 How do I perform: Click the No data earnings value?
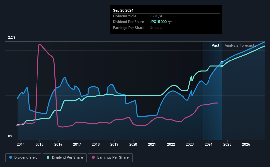coord(156,28)
